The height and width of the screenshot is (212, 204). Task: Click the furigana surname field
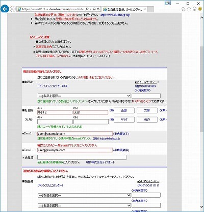click(55, 122)
